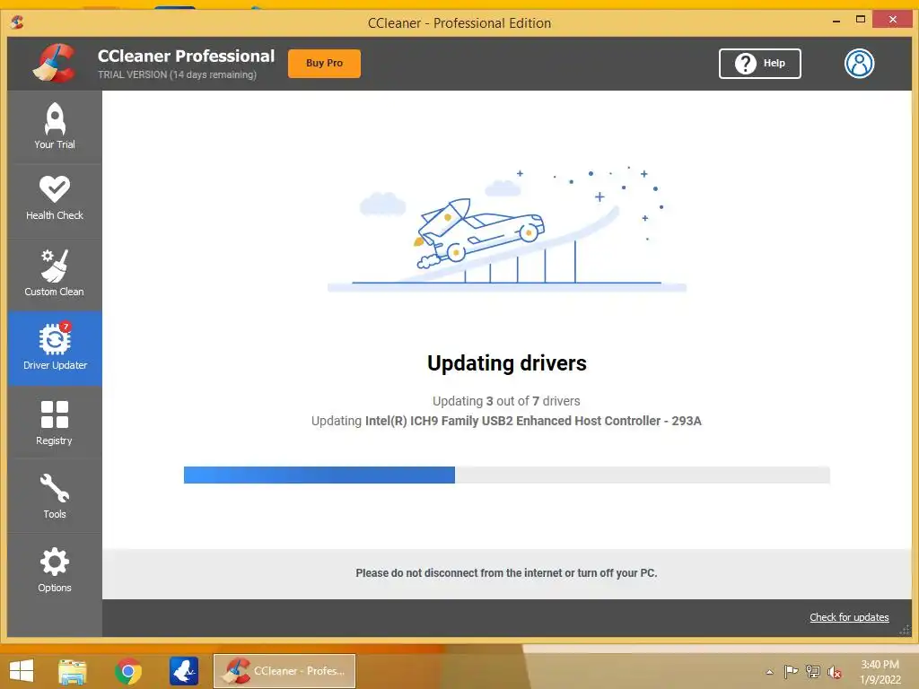Click the CCleaner logo in header

click(x=55, y=64)
